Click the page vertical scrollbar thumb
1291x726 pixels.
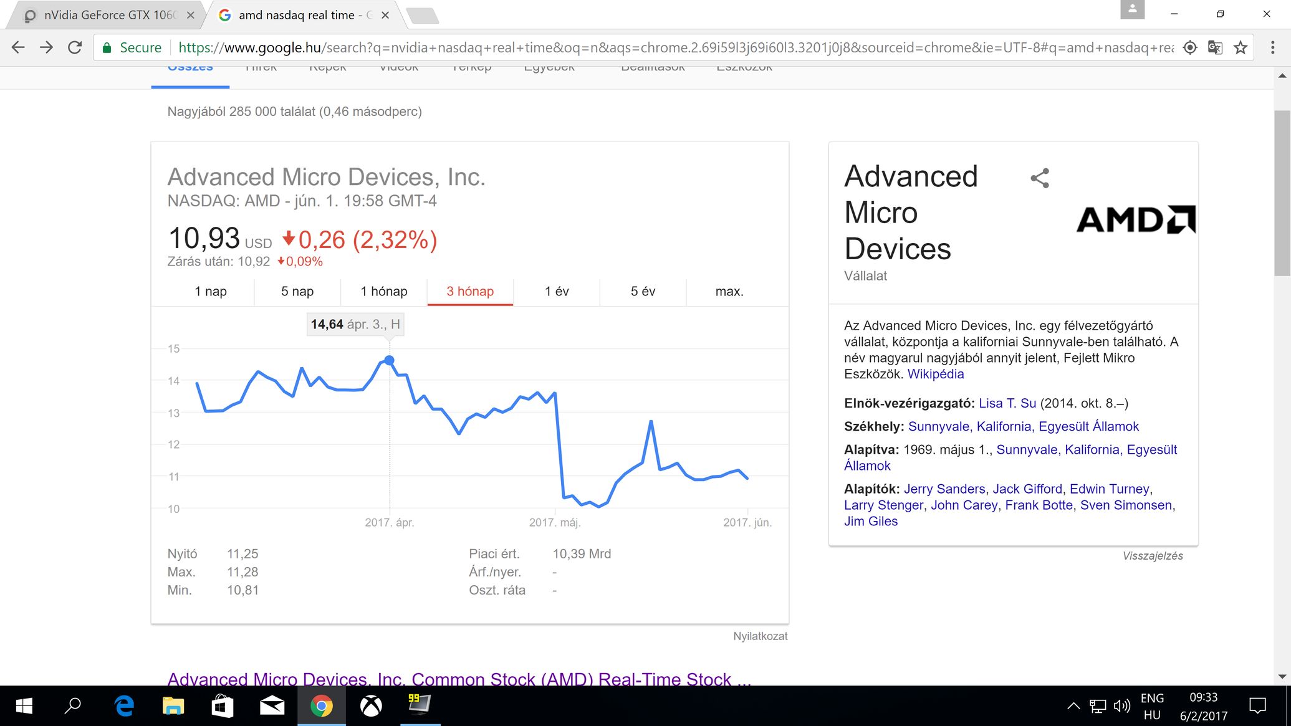pos(1282,193)
